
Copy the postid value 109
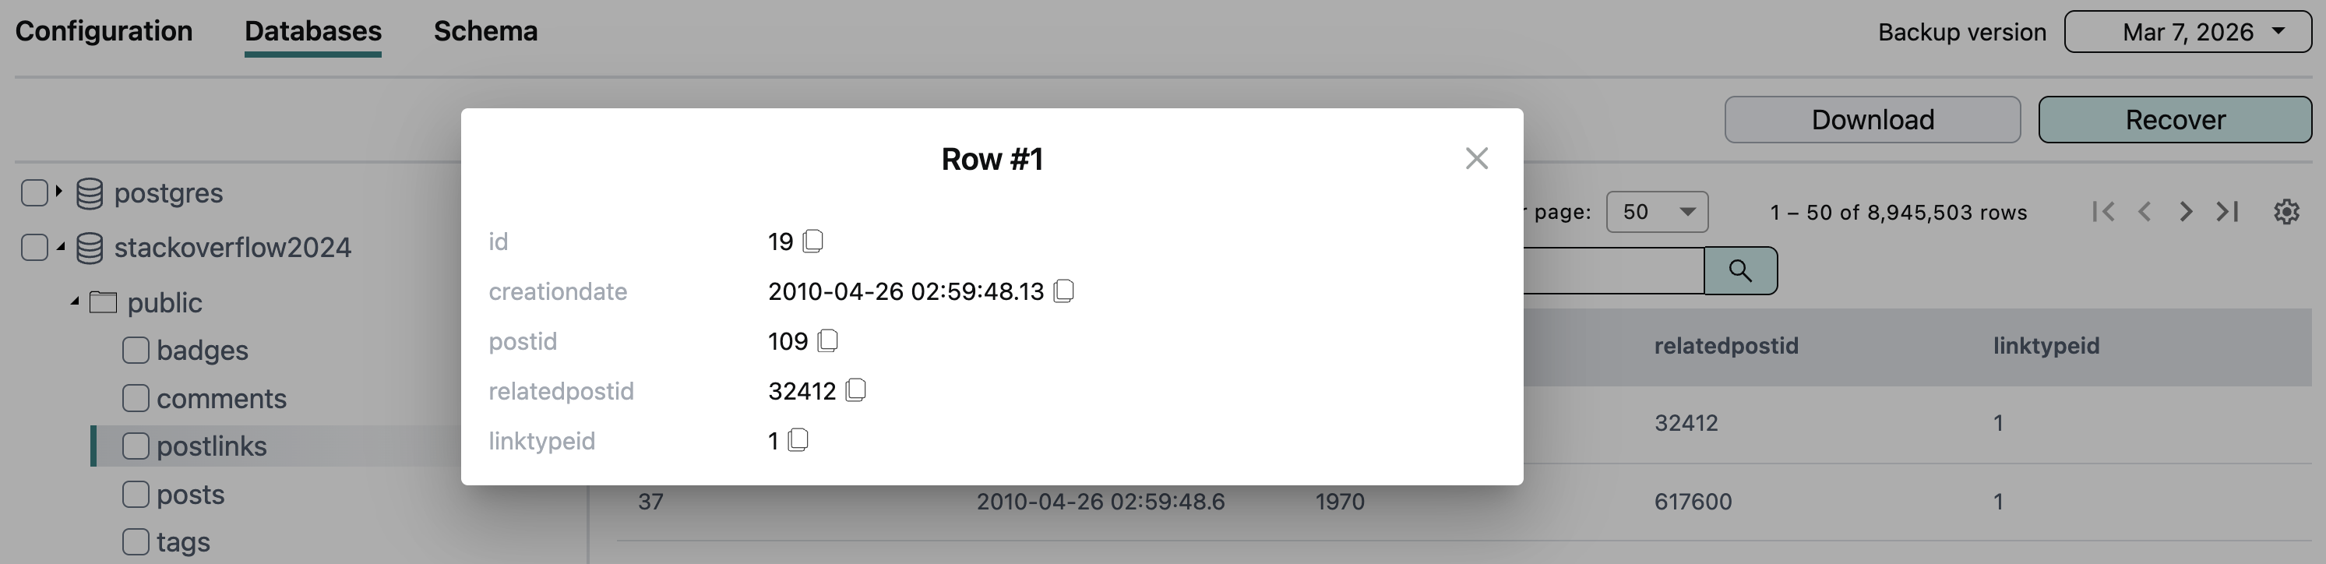[x=827, y=340]
